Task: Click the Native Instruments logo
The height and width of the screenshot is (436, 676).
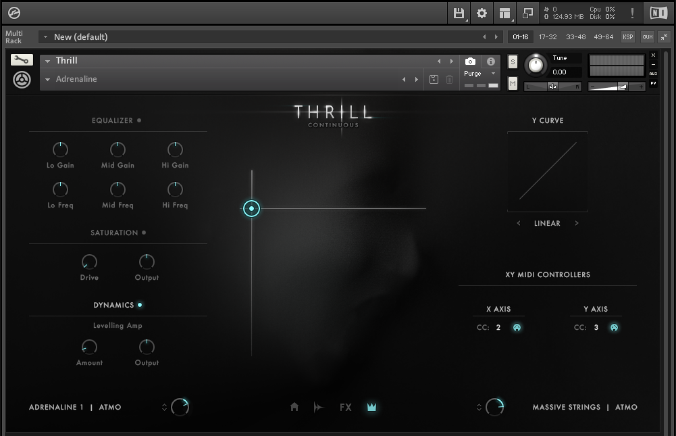Action: (658, 13)
